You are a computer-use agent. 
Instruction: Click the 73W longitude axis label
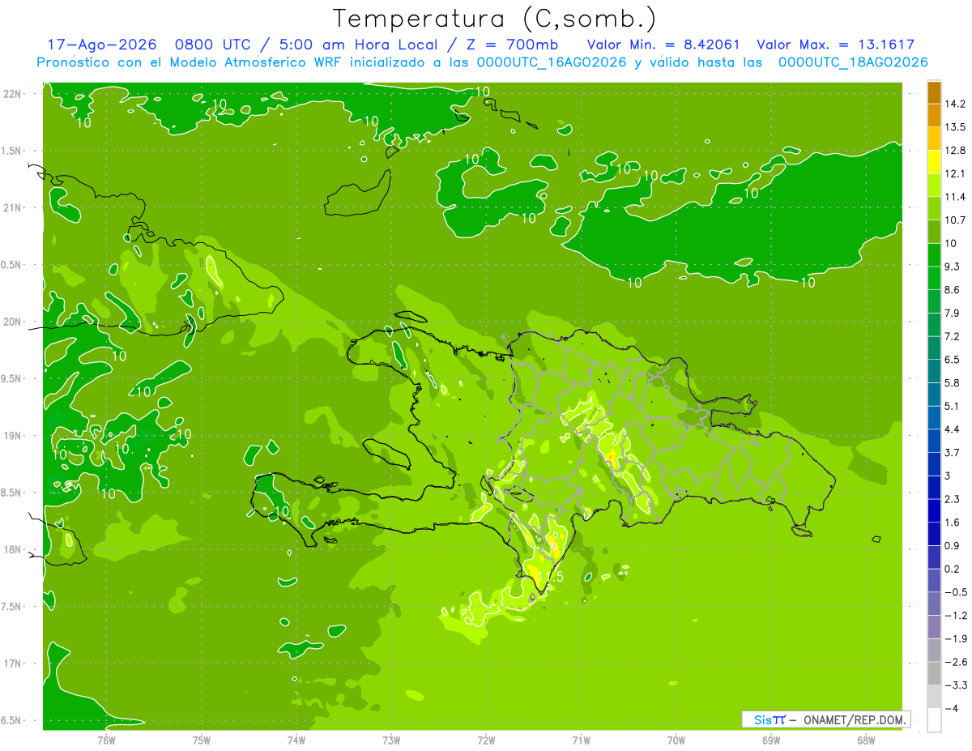(391, 740)
